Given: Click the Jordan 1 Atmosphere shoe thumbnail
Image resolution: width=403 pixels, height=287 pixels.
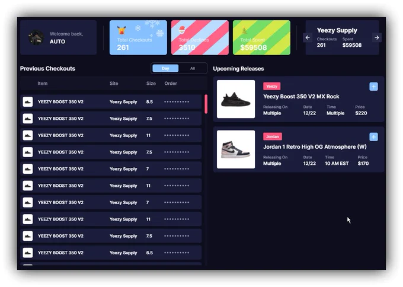Looking at the screenshot, I should click(x=236, y=149).
